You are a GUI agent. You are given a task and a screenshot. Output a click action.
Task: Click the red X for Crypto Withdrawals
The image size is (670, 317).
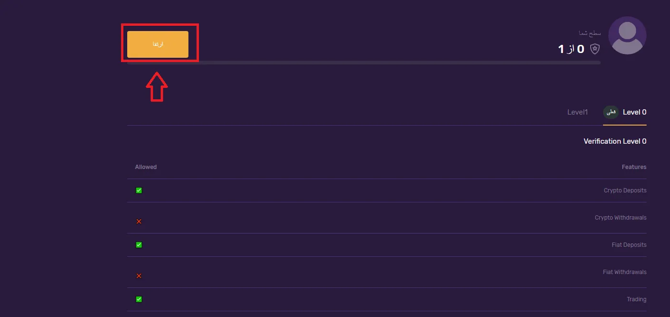point(139,222)
